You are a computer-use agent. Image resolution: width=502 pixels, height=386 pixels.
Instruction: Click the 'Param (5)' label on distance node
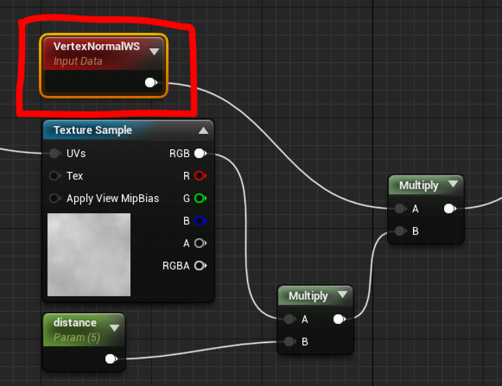coord(77,338)
